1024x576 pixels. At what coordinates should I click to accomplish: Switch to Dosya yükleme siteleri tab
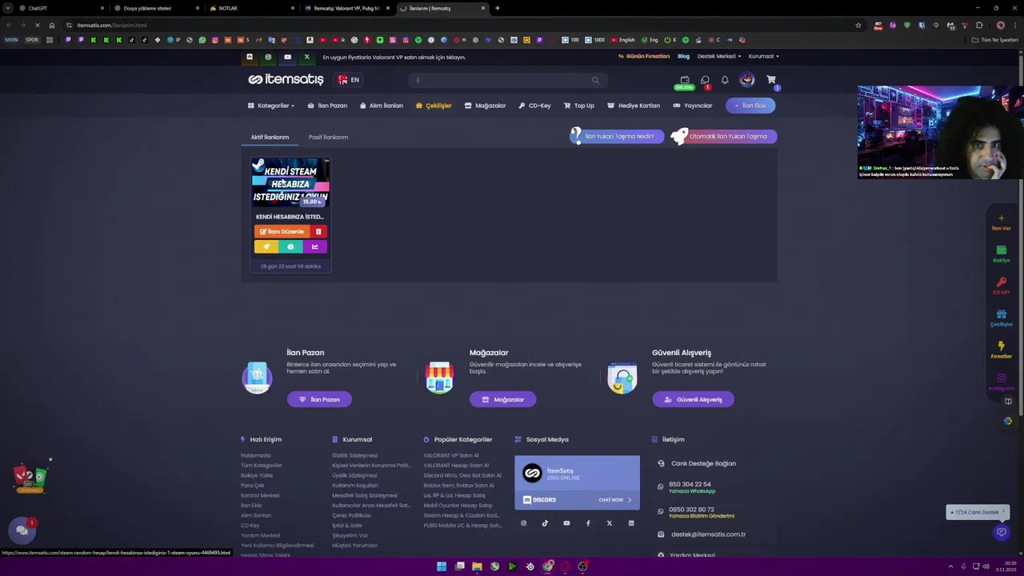tap(155, 8)
